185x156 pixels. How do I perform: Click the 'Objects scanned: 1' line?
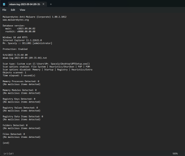pos(14,72)
